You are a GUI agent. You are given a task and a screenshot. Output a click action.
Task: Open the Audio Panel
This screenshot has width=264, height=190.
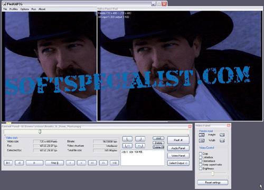[178, 148]
